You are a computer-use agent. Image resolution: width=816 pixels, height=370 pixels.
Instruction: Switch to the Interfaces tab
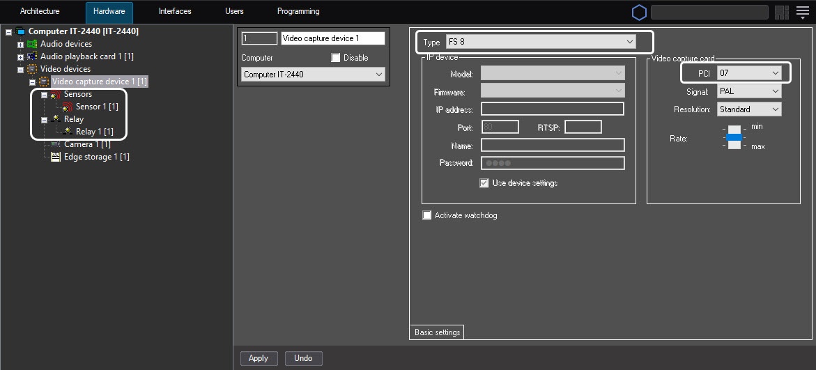pos(175,12)
